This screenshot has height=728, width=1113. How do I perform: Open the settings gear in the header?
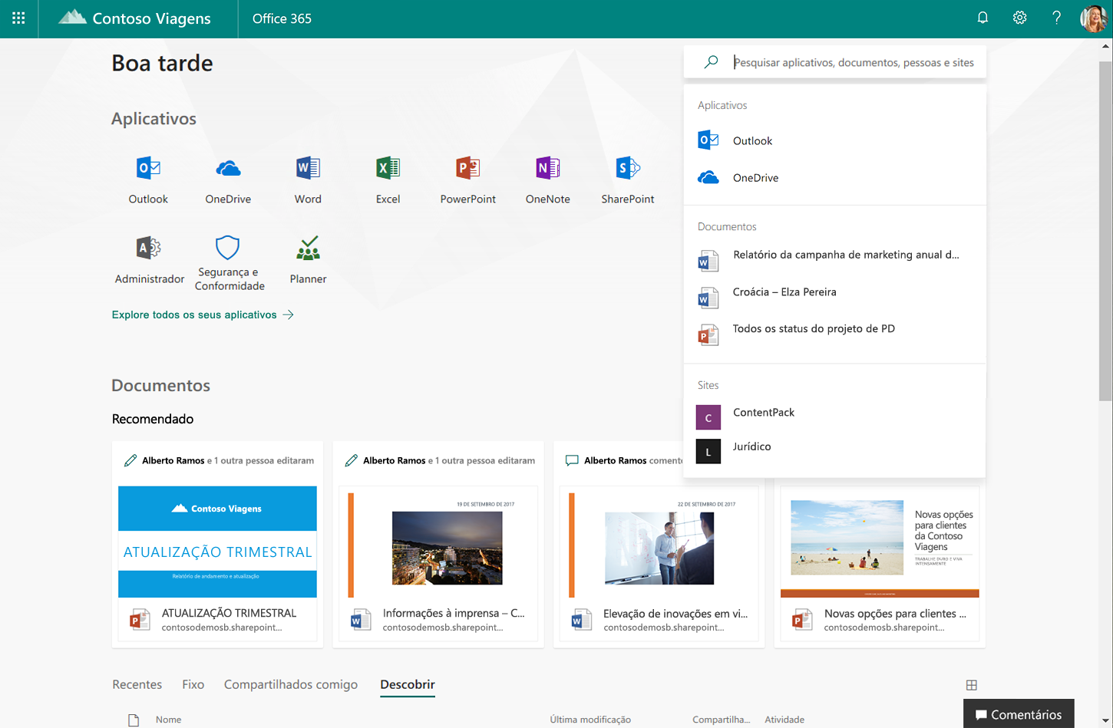pos(1019,18)
